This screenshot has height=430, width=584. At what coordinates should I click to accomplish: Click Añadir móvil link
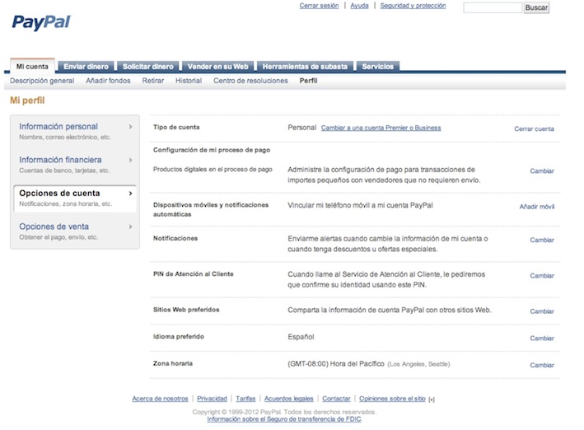click(x=536, y=207)
